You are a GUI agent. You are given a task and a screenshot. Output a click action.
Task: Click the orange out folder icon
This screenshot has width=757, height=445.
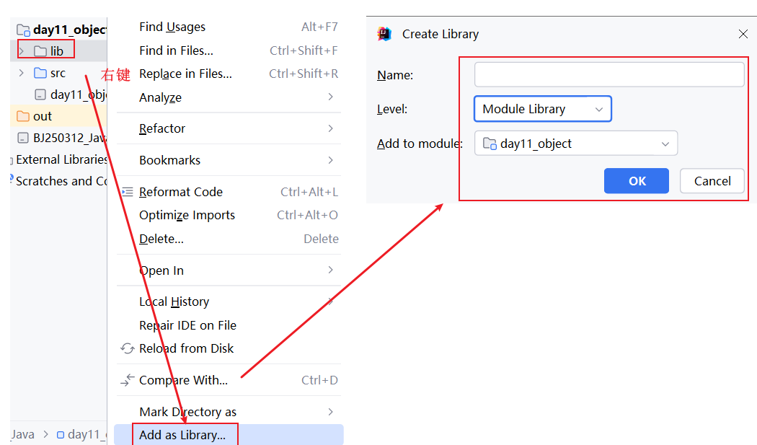tap(23, 116)
